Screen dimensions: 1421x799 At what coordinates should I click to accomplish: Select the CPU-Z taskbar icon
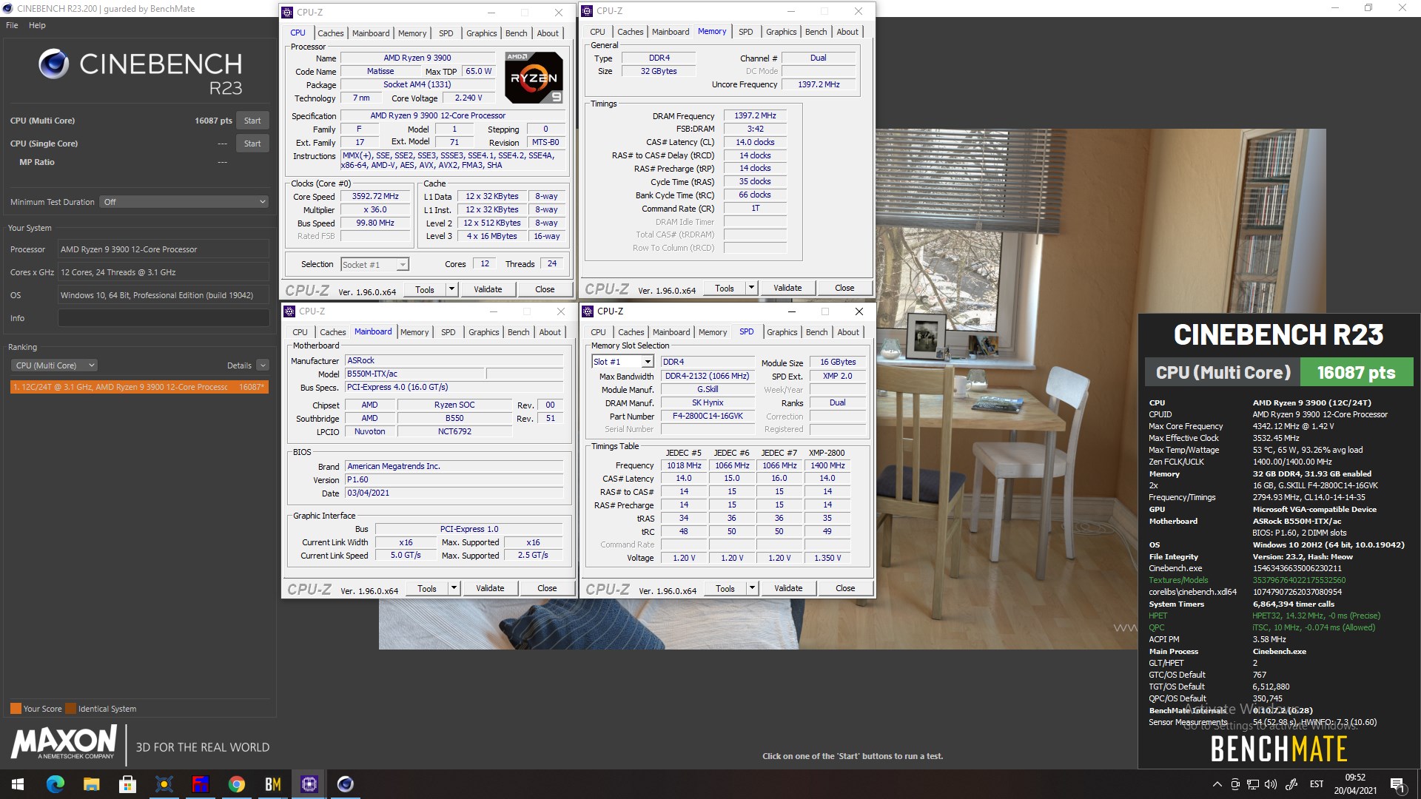click(x=309, y=784)
